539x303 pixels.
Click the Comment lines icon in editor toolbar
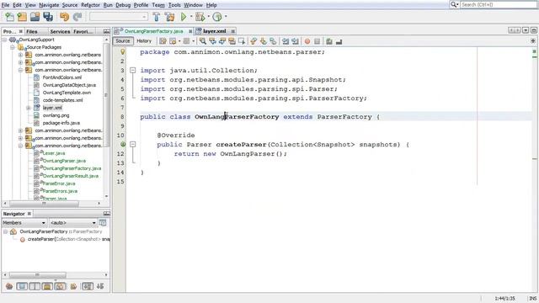click(x=329, y=41)
